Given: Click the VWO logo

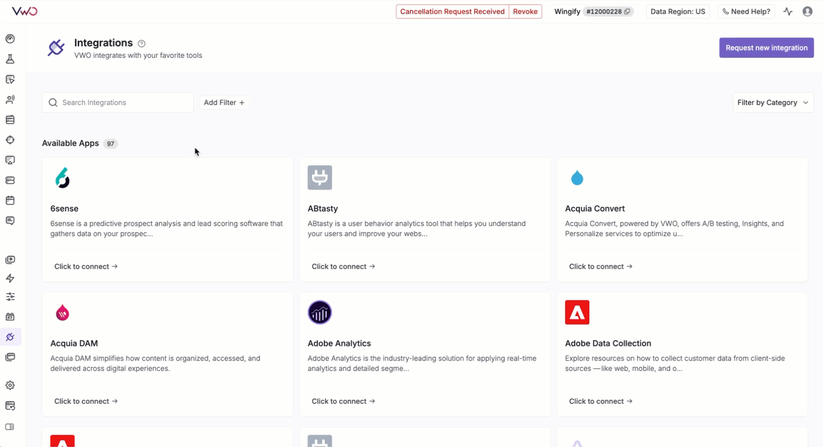Looking at the screenshot, I should pos(24,11).
